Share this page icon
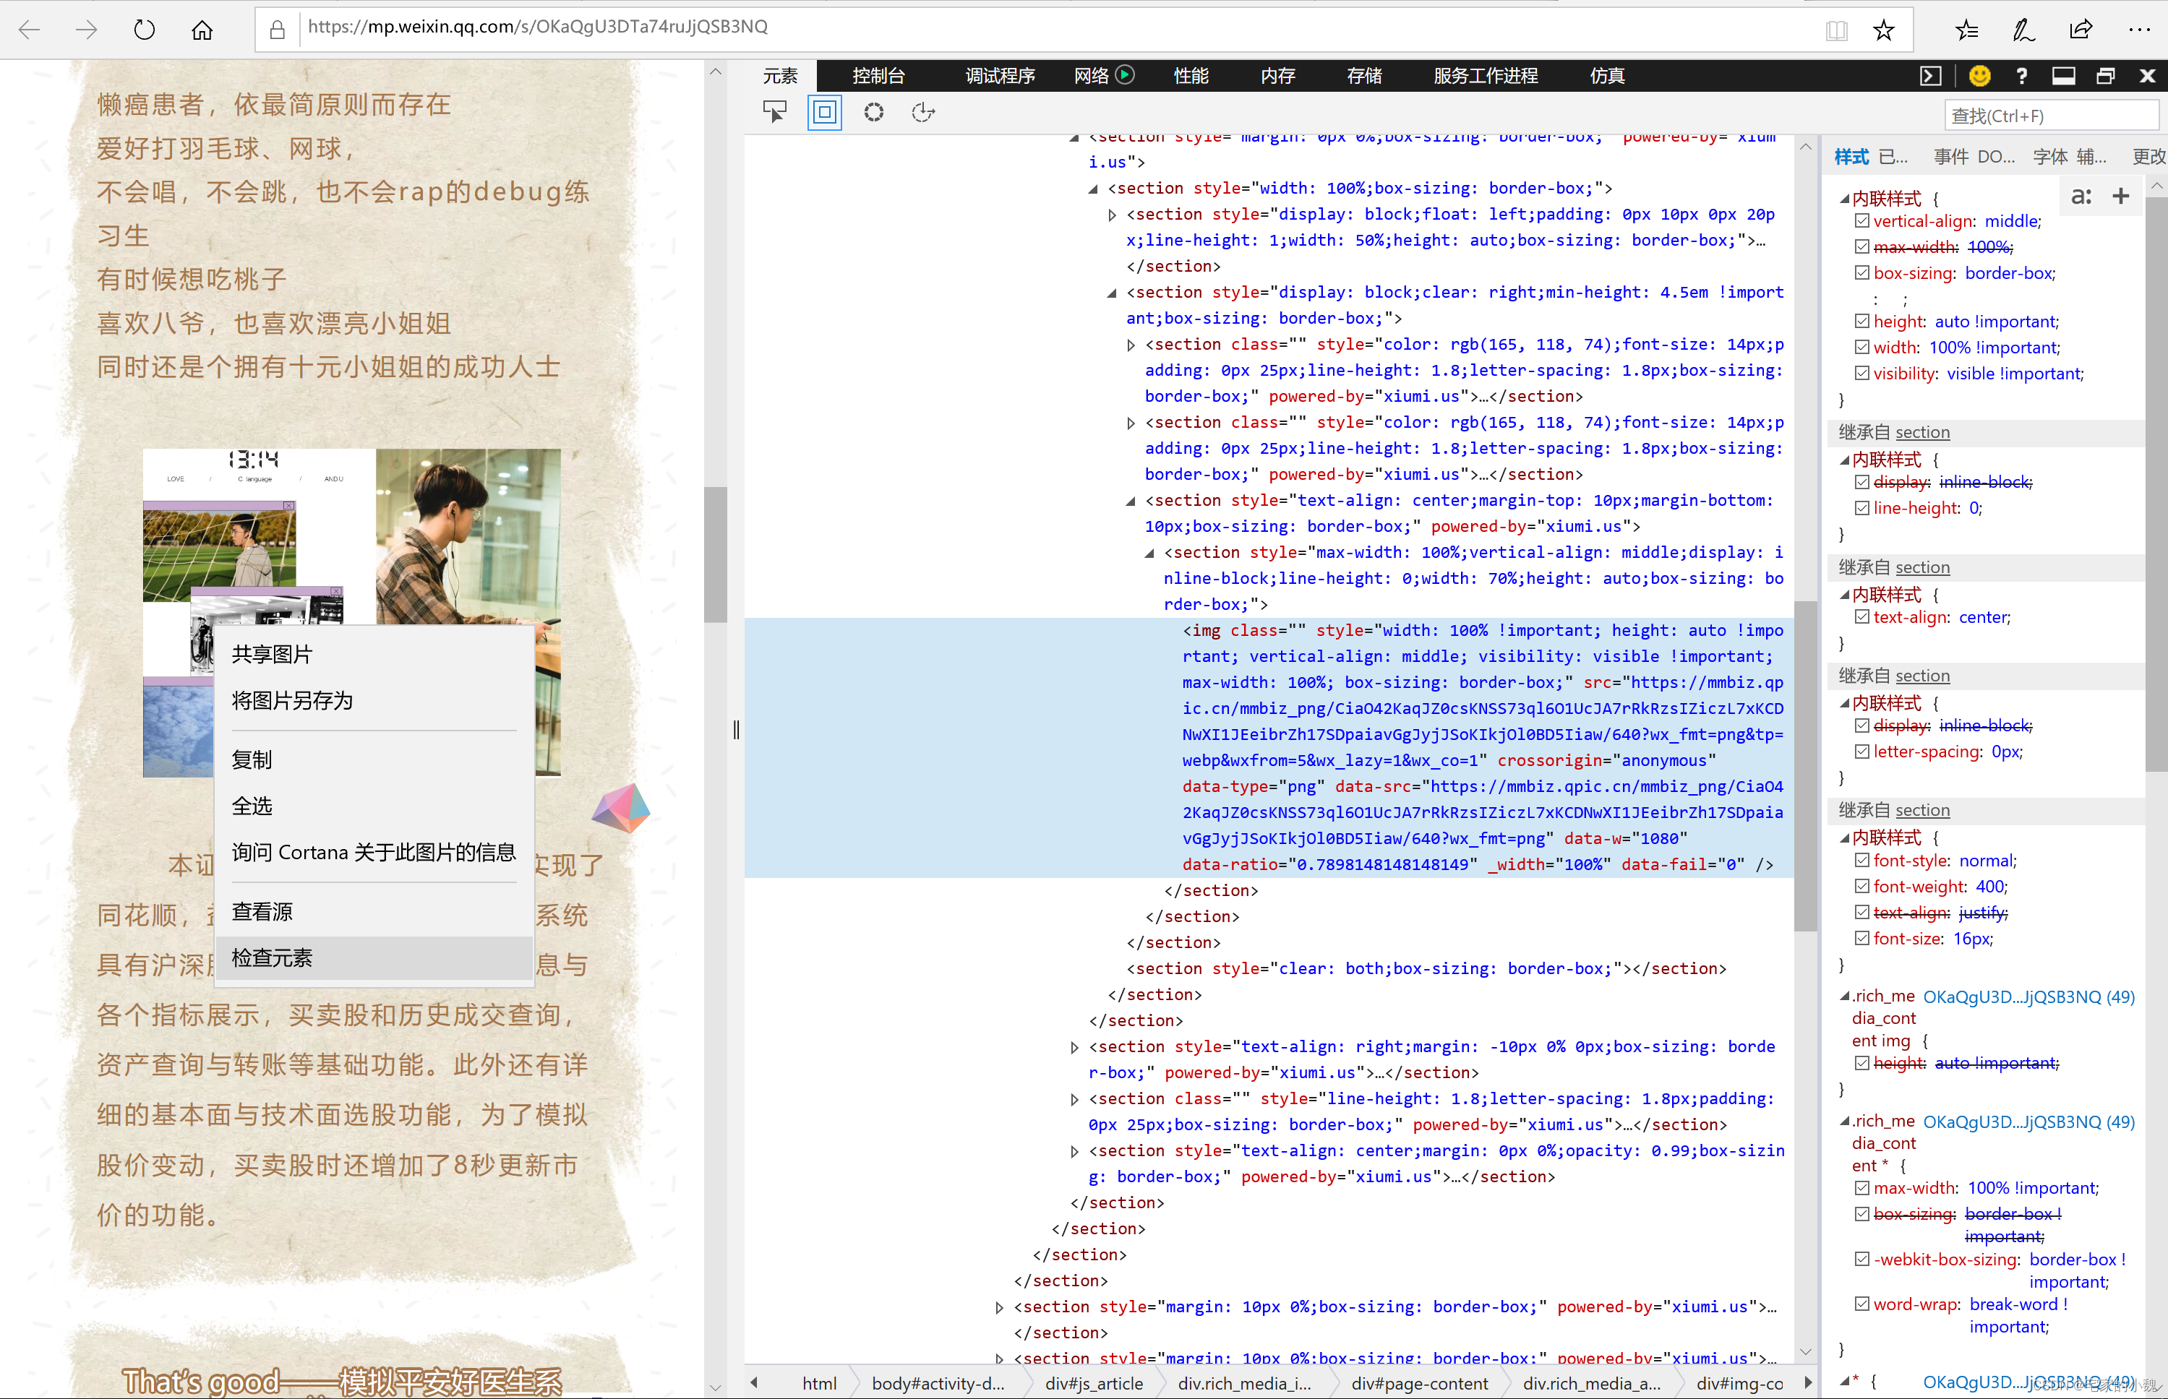Viewport: 2168px width, 1399px height. [x=2081, y=30]
